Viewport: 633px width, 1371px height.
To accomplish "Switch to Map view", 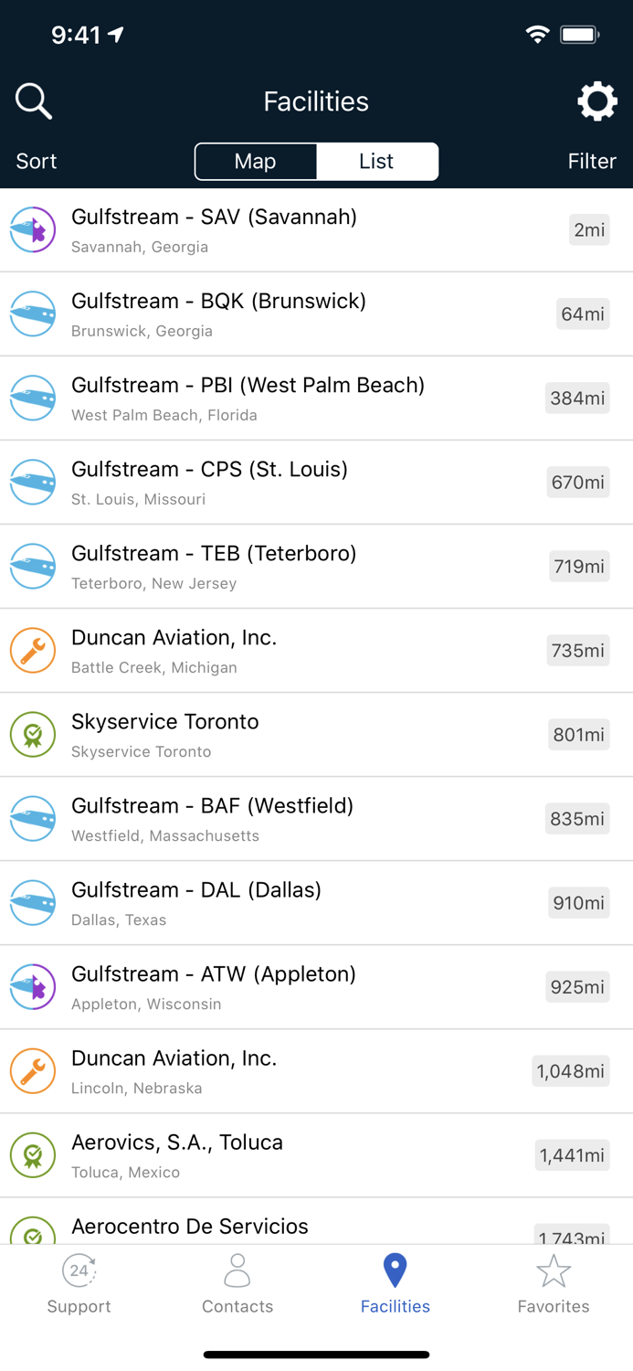I will coord(255,161).
